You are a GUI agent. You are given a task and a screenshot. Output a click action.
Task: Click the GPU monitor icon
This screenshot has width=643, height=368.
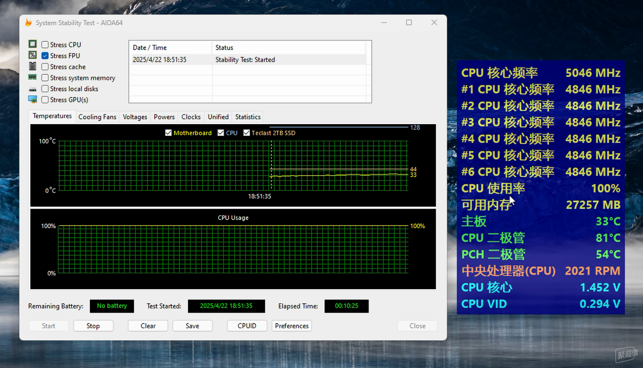click(x=33, y=99)
